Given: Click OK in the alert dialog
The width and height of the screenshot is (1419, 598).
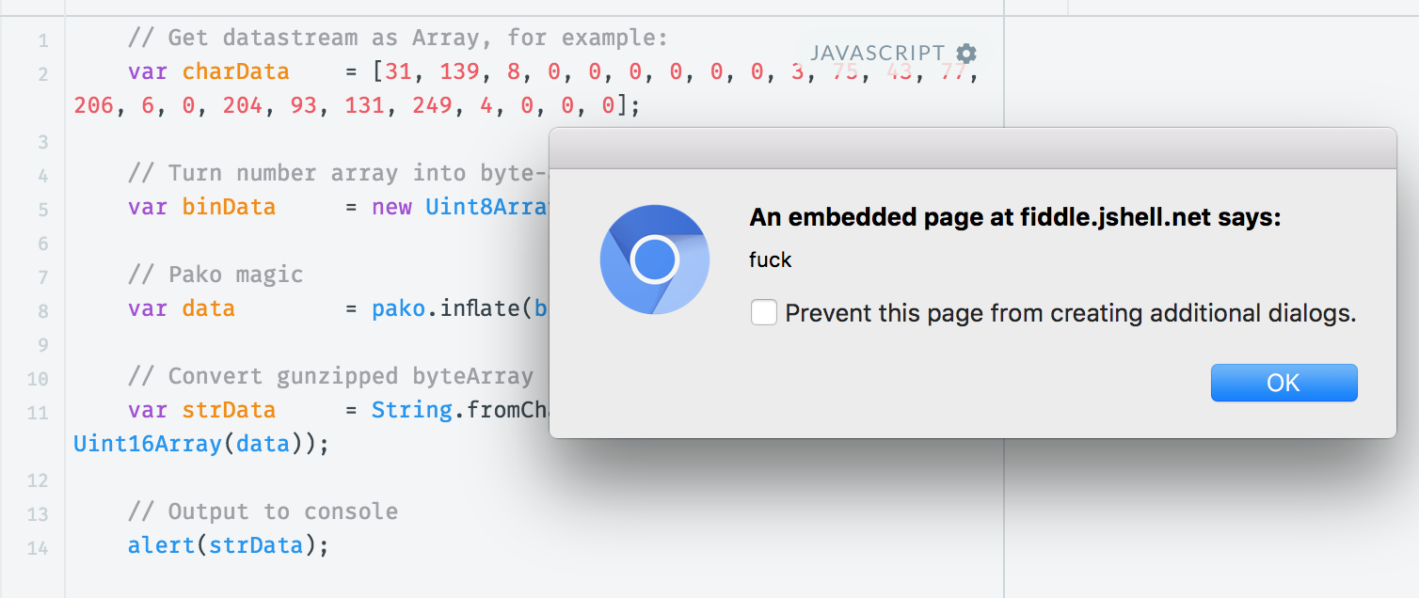Looking at the screenshot, I should 1283,383.
